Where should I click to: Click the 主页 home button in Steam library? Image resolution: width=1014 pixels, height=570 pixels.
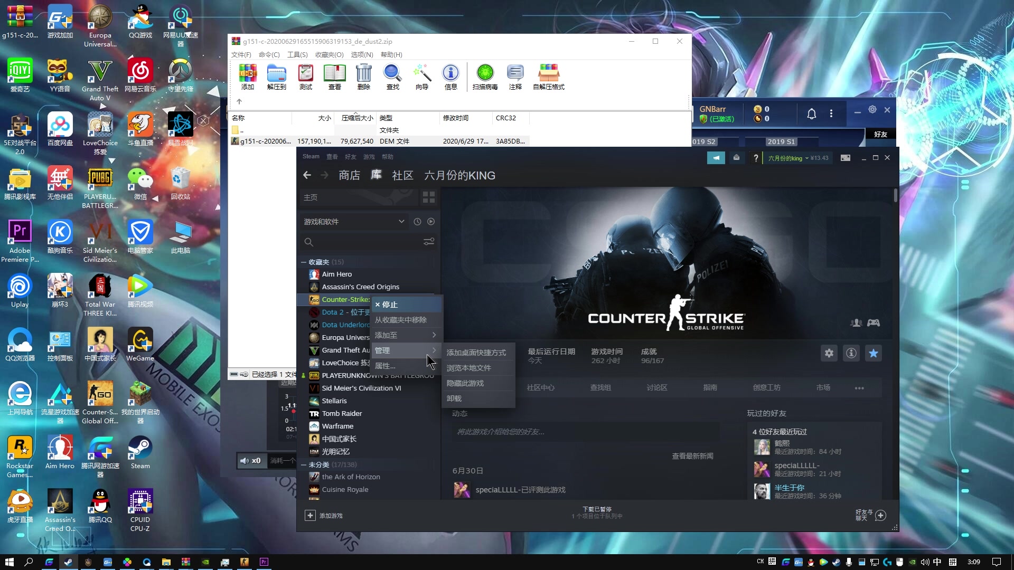(x=358, y=197)
